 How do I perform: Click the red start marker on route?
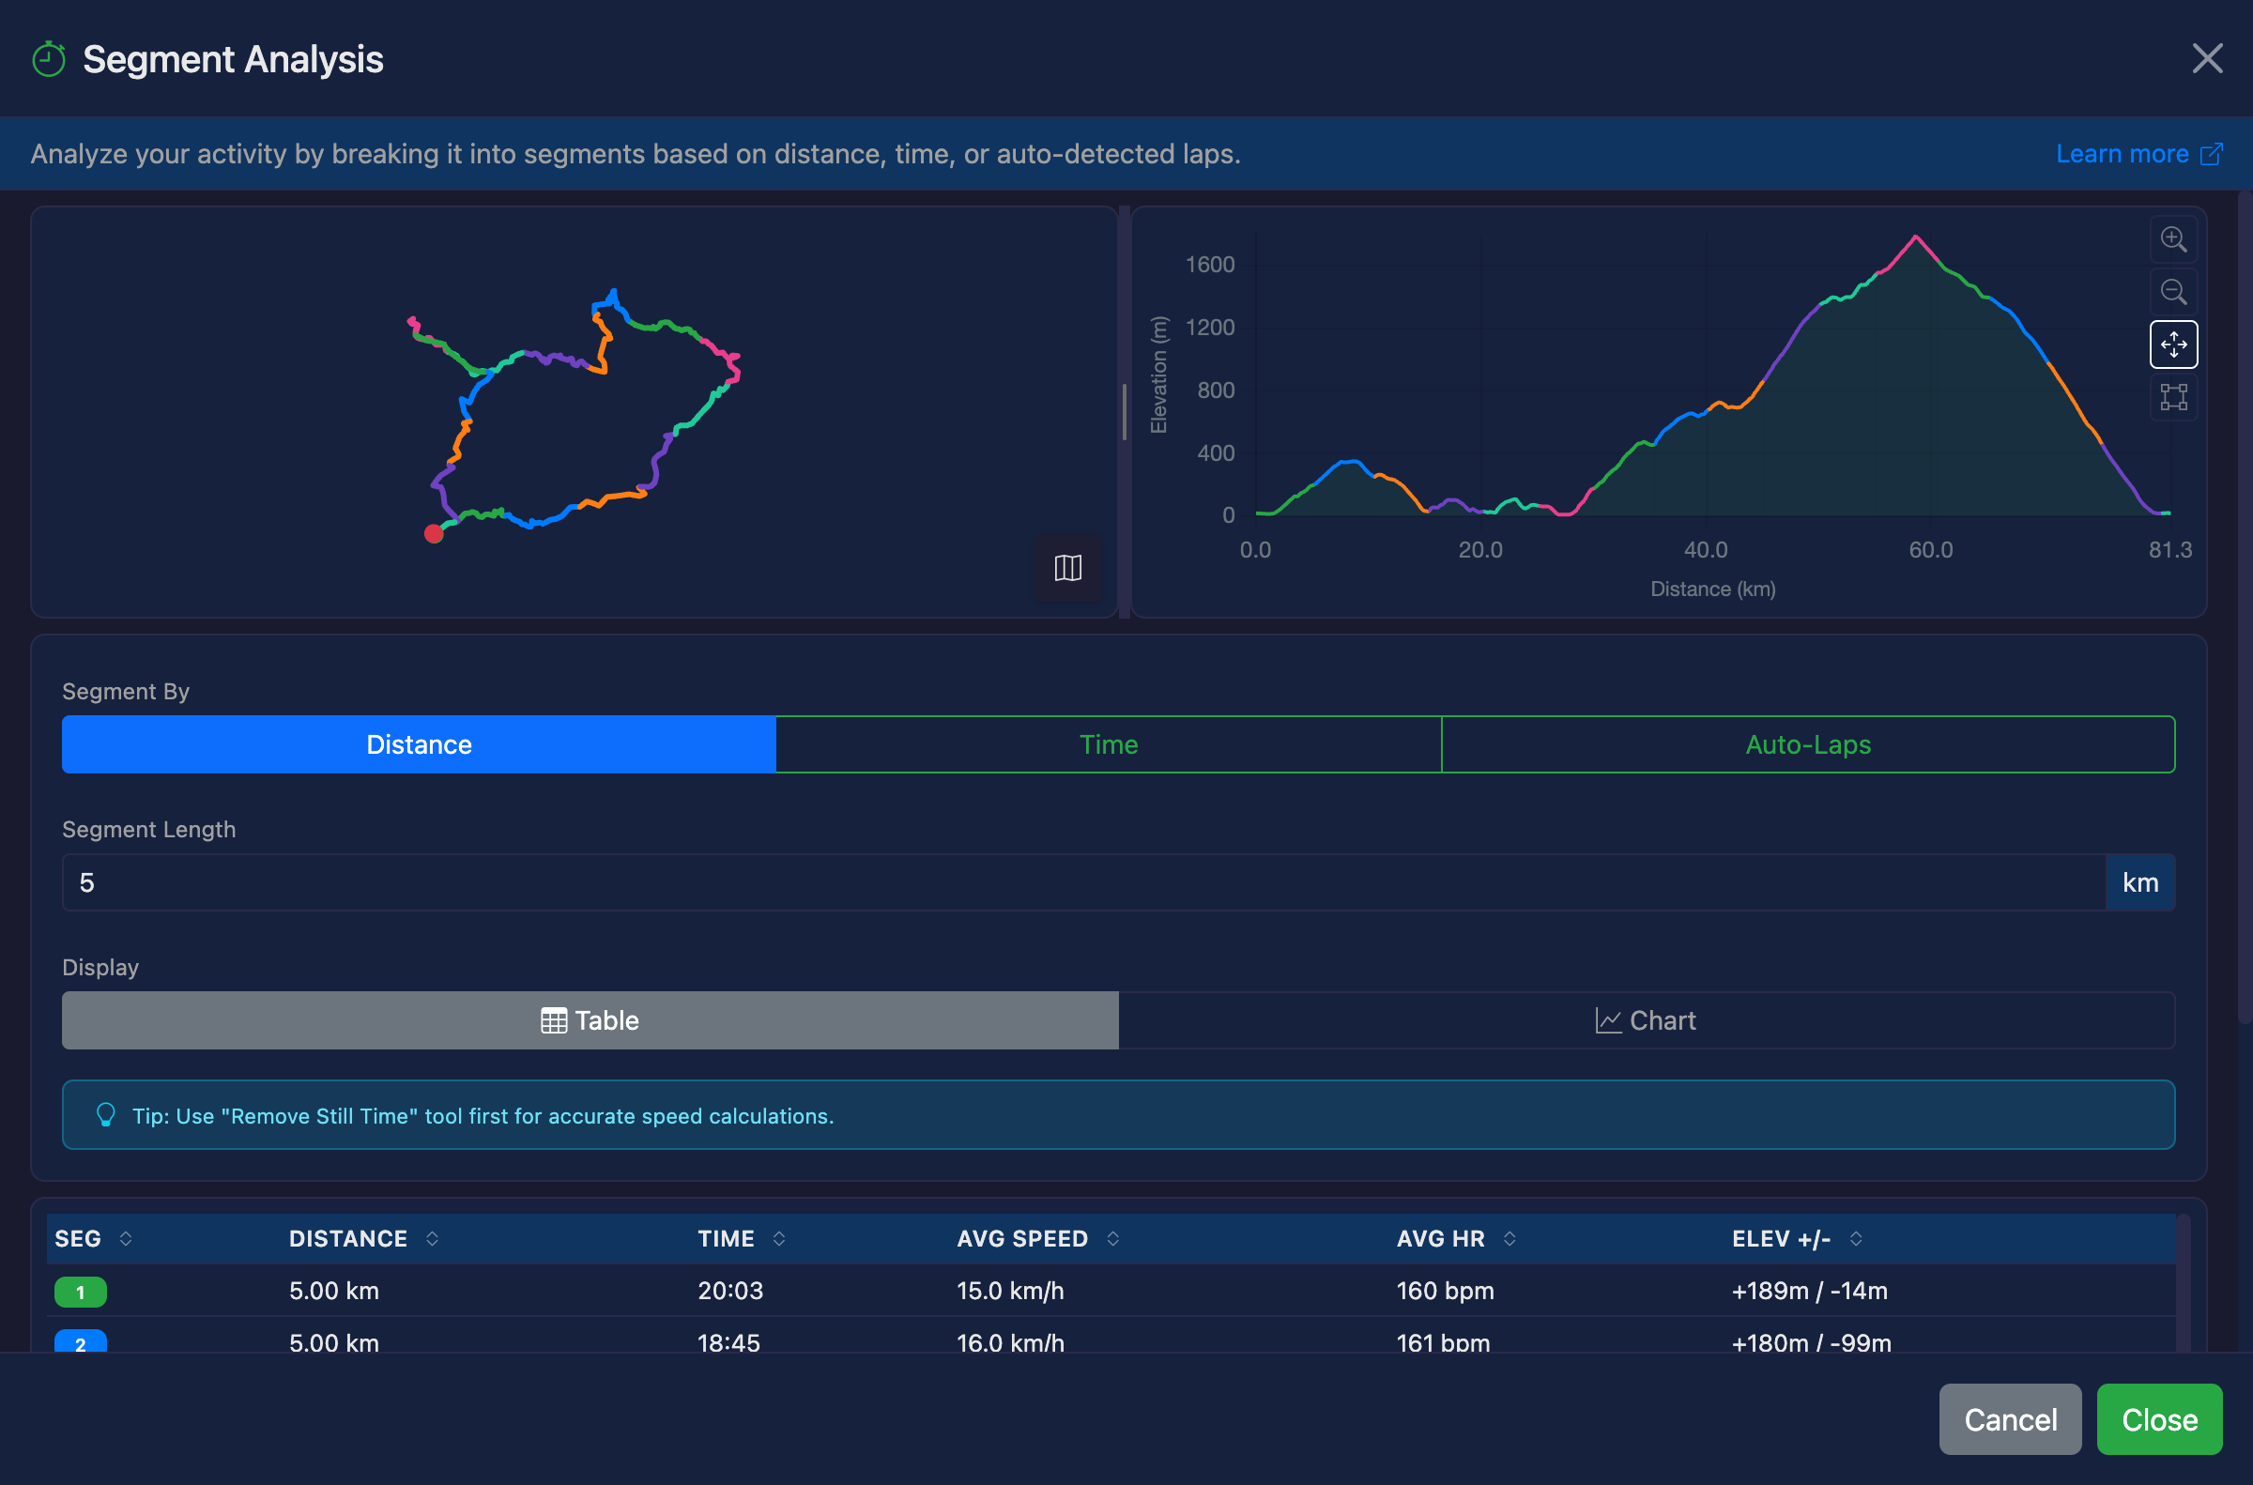pos(434,533)
